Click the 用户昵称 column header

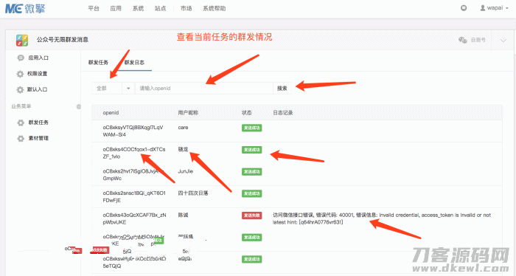point(188,113)
